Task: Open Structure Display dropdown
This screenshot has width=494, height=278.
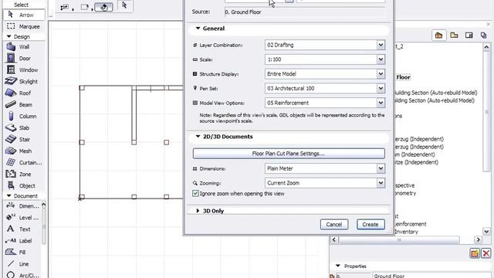Action: (x=325, y=74)
